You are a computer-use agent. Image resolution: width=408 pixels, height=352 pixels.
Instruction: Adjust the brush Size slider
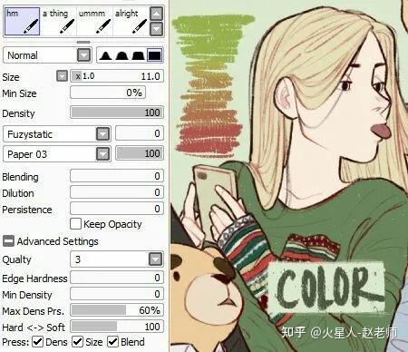(117, 76)
